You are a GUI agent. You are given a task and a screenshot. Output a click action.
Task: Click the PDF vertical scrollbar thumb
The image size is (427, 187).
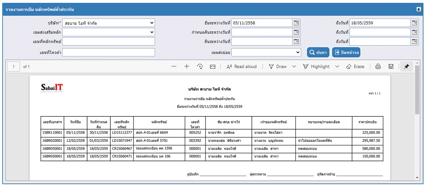click(417, 90)
